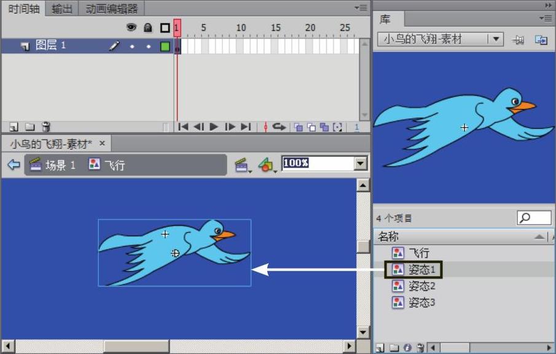Click the pencil icon on 图层 1
The width and height of the screenshot is (556, 354).
114,46
